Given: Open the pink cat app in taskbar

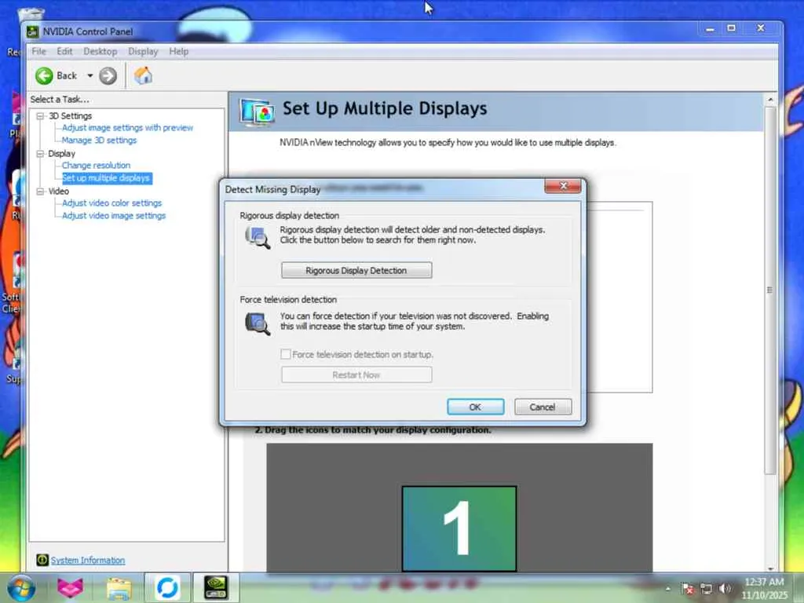Looking at the screenshot, I should tap(70, 587).
